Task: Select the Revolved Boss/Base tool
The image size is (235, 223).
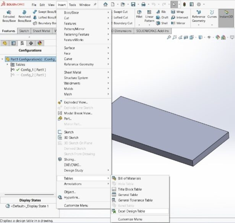Action: 24,16
